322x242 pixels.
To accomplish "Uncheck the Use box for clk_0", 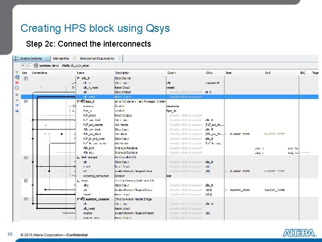I will tap(26, 78).
